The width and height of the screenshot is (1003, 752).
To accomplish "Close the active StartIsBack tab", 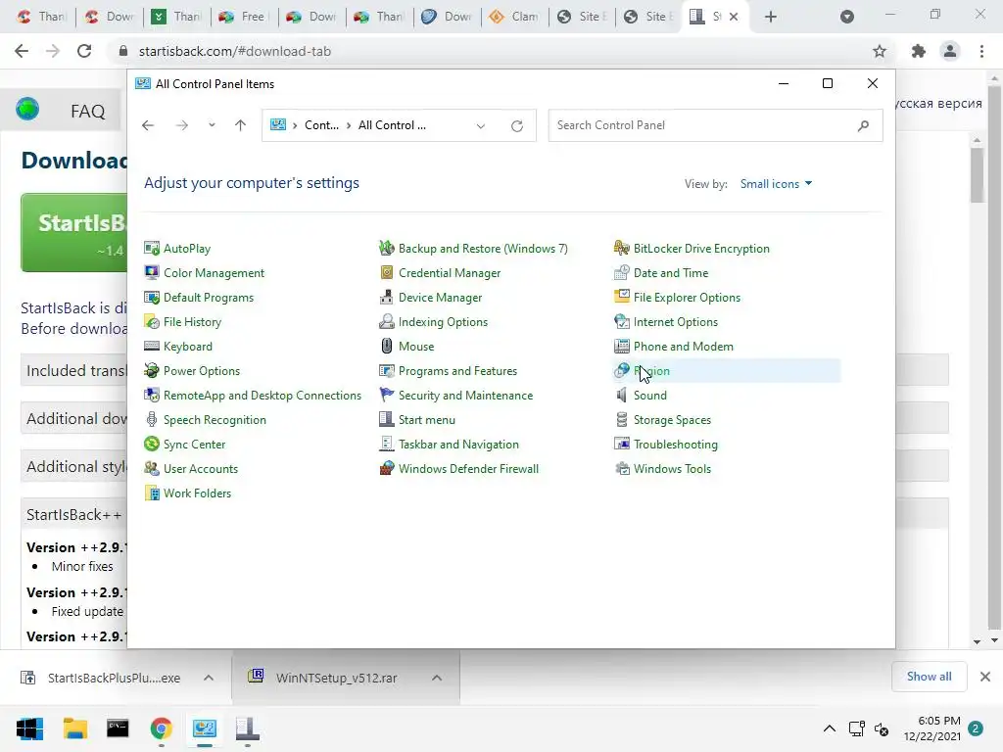I will 734,17.
